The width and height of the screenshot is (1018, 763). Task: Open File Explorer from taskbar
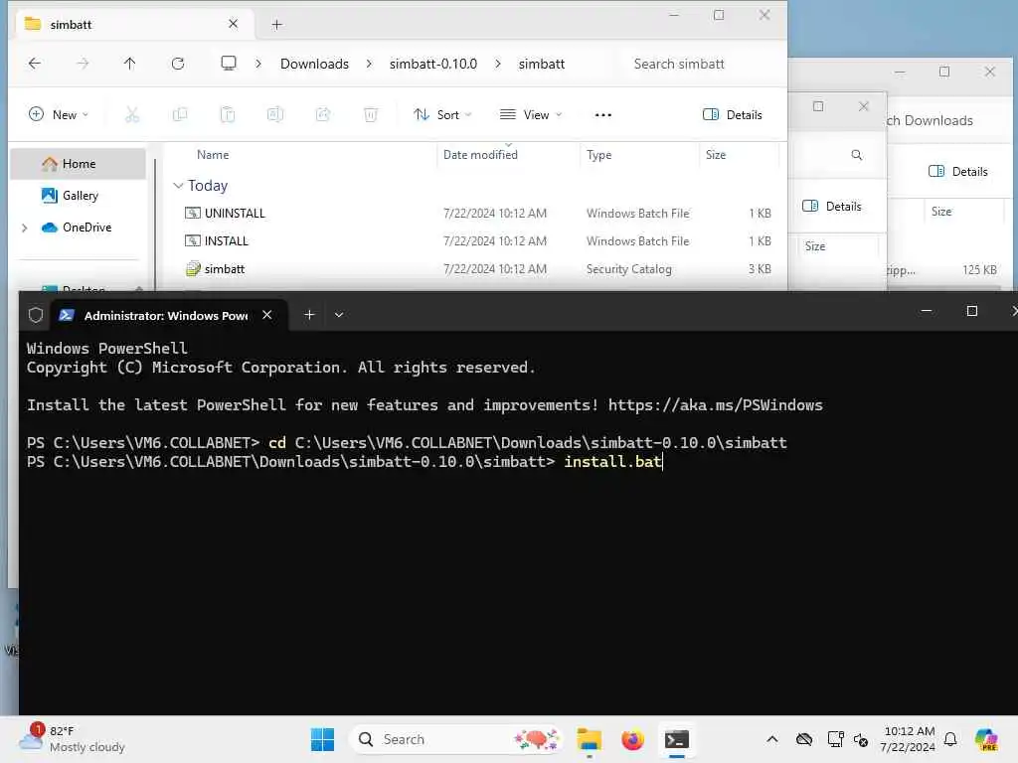tap(590, 739)
